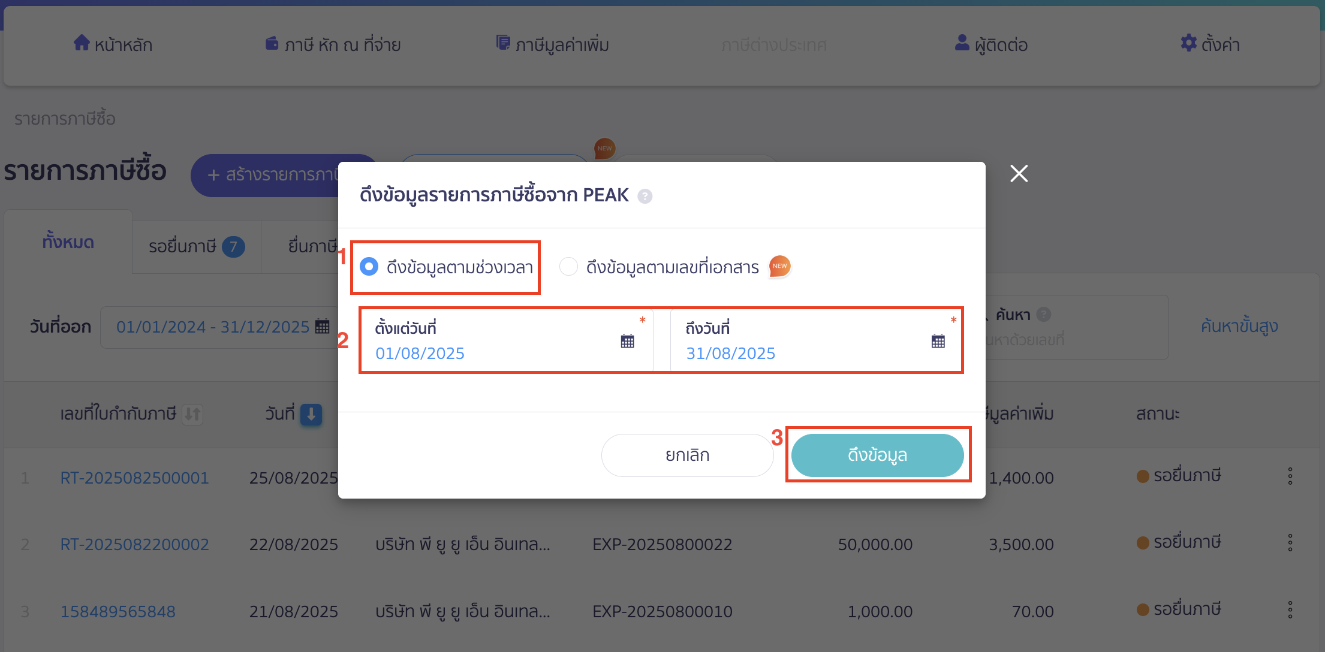Select ดึงข้อมูลตามช่วงเวลา radio option

click(369, 267)
